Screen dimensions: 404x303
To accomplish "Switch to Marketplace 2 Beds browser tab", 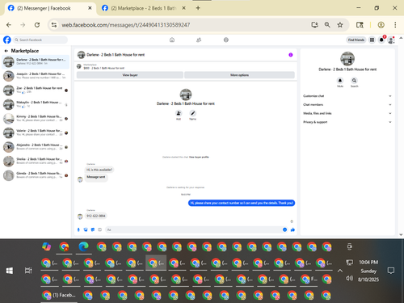I will 143,8.
